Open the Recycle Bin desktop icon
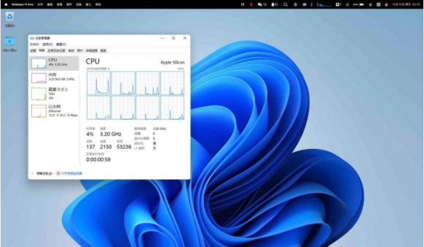 click(x=10, y=20)
